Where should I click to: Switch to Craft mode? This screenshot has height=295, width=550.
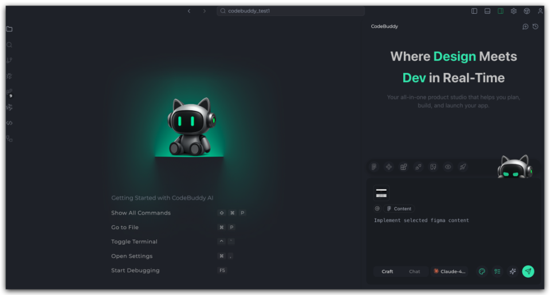387,271
